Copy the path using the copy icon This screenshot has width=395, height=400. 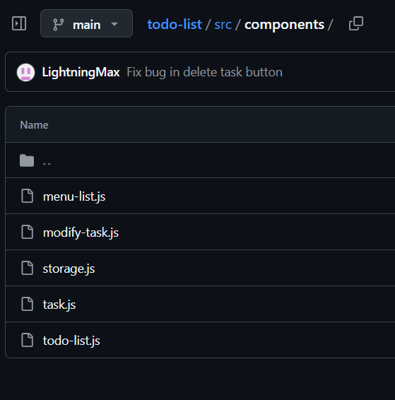pos(356,24)
